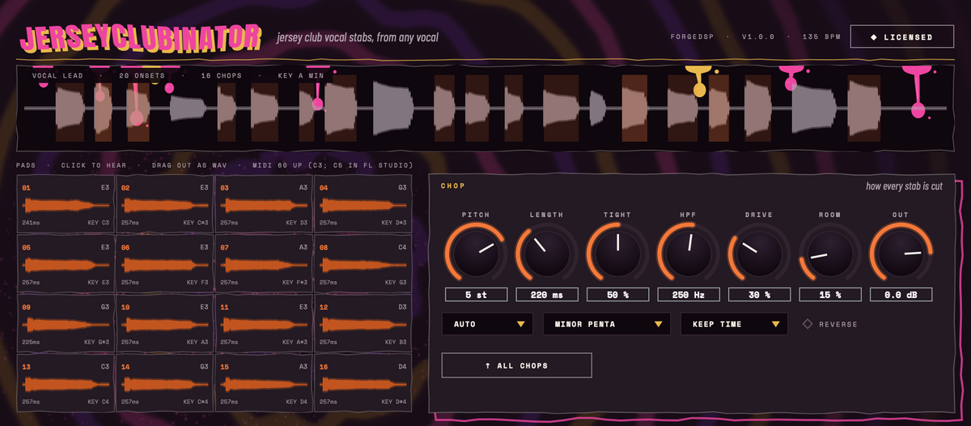Screen dimensions: 971x426
Task: Toggle the REVERSE option
Action: pos(831,324)
